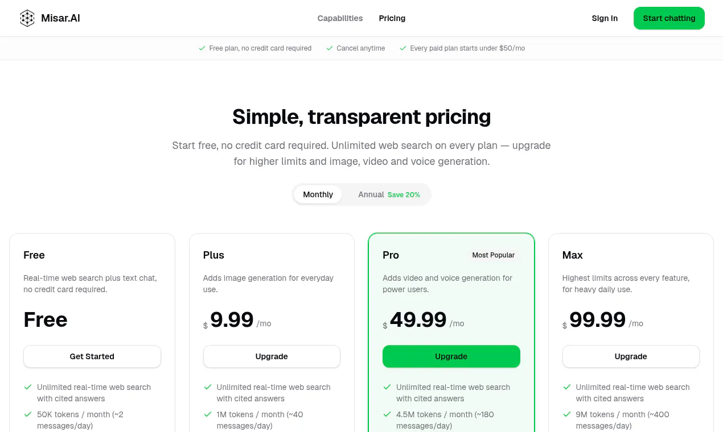Switch billing to Monthly
This screenshot has height=432, width=723.
[318, 194]
